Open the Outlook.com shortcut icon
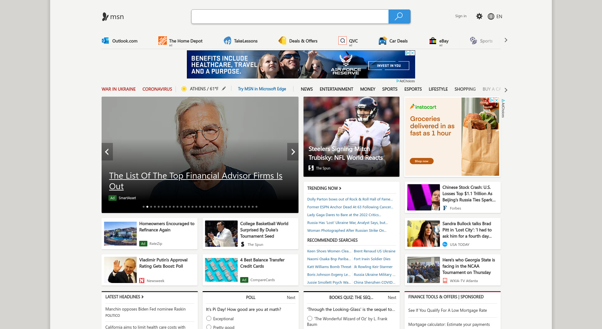This screenshot has height=329, width=602. pos(105,41)
